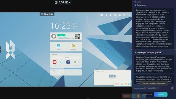Click the Summary completed toast message
The image size is (176, 99).
coord(154,83)
